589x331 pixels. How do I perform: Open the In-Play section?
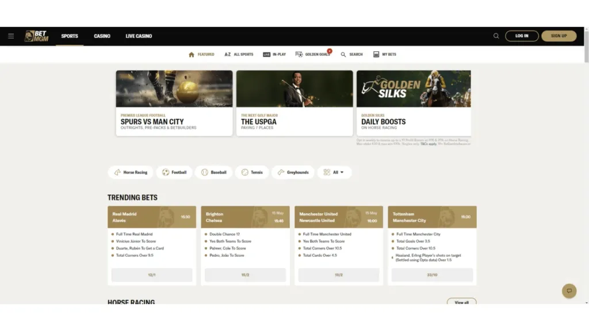tap(274, 55)
